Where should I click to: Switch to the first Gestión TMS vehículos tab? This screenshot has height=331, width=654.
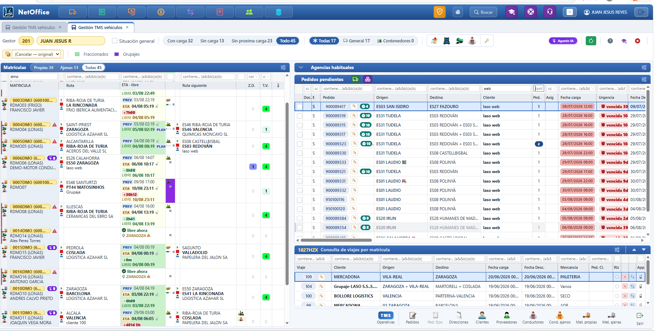pyautogui.click(x=34, y=27)
